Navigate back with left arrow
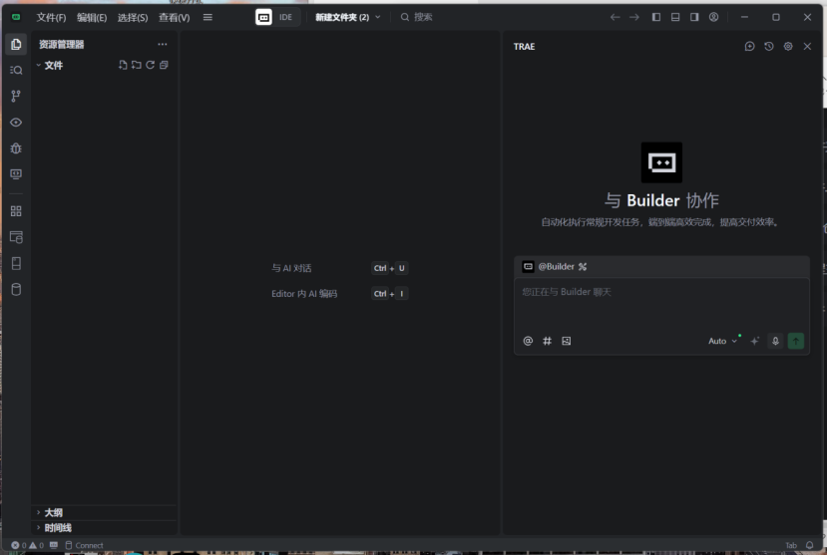Viewport: 827px width, 555px height. point(615,17)
